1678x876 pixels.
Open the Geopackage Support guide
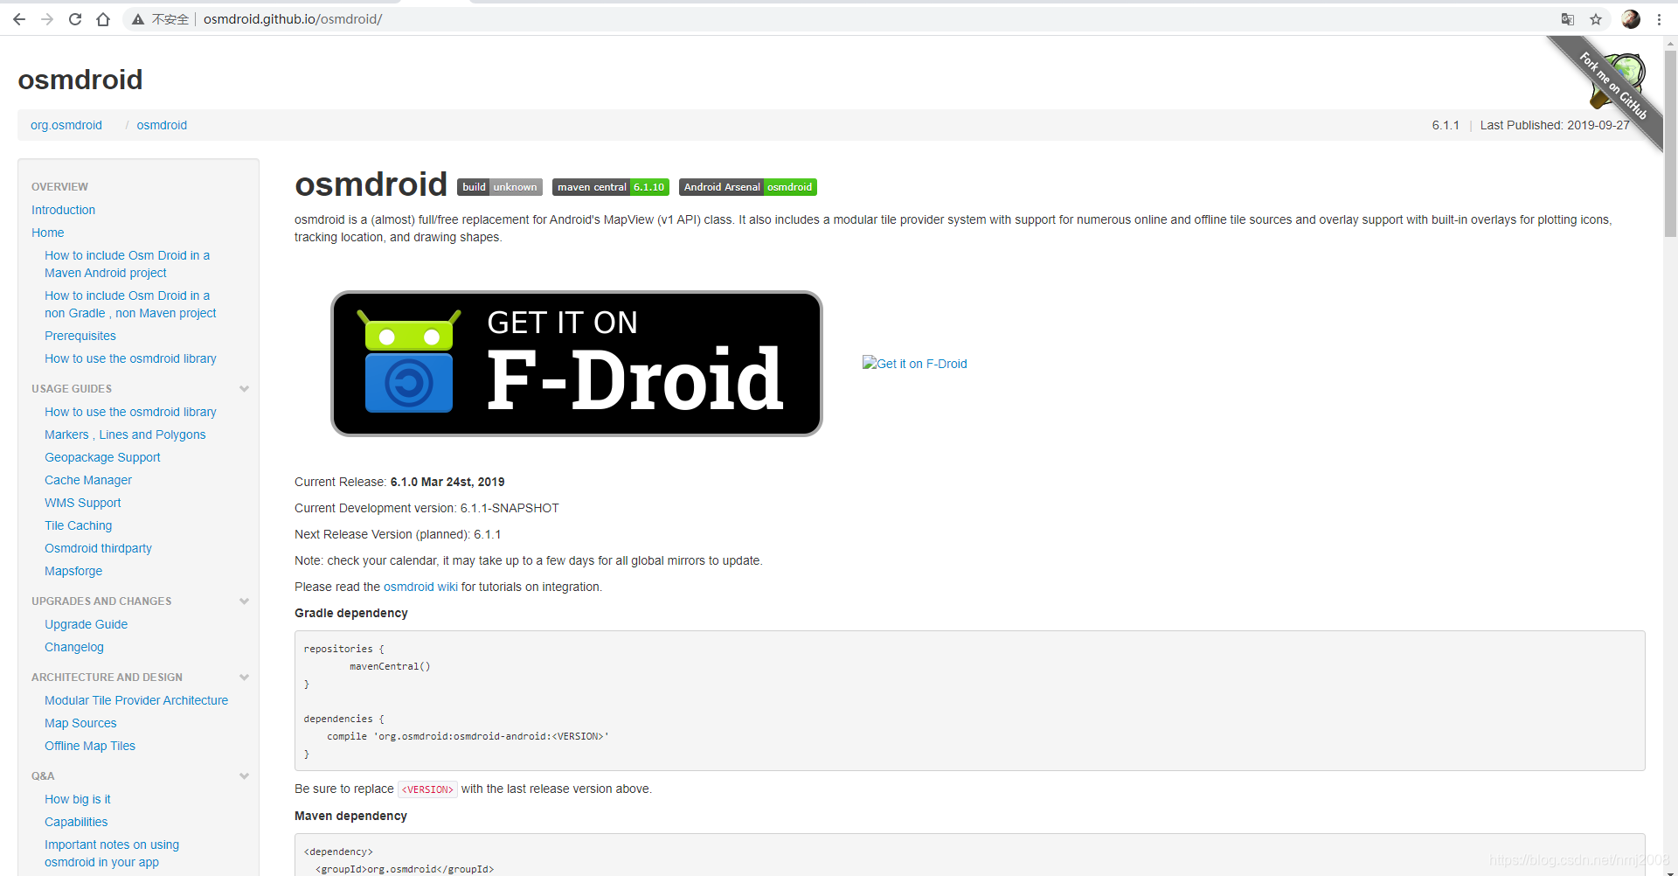[x=102, y=457]
